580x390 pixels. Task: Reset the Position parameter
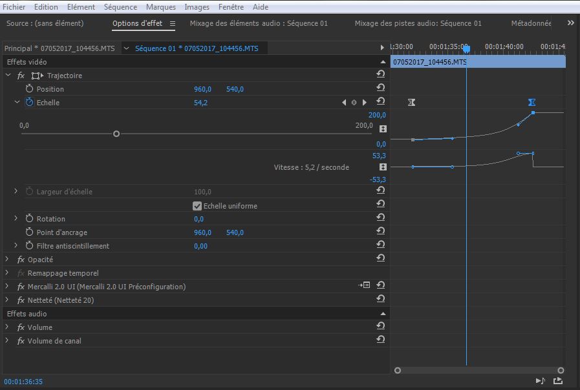pos(381,88)
